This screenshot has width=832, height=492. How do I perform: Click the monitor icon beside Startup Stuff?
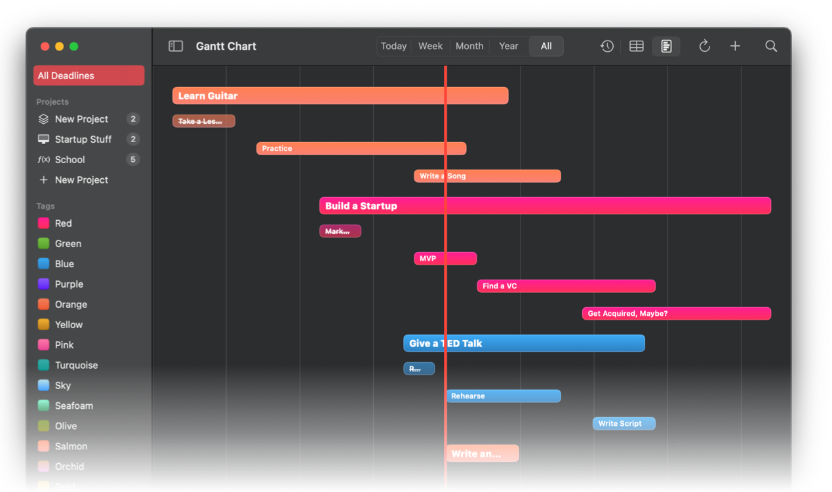click(x=43, y=139)
